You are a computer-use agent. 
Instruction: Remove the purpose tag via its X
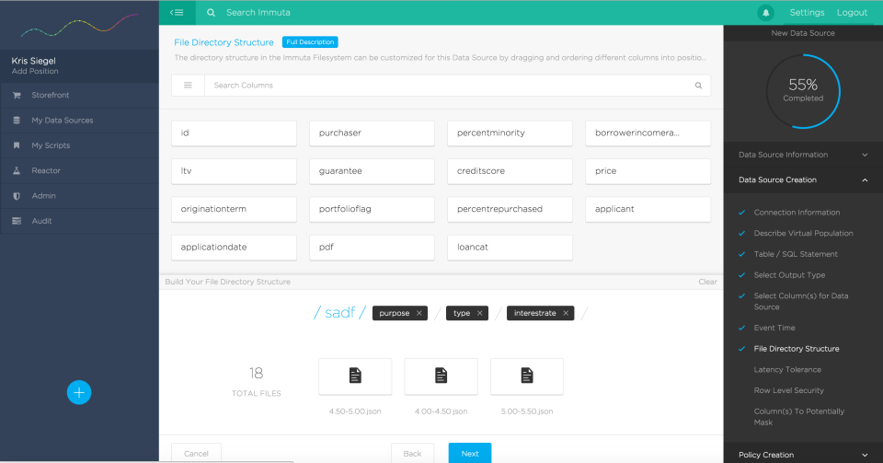tap(419, 313)
